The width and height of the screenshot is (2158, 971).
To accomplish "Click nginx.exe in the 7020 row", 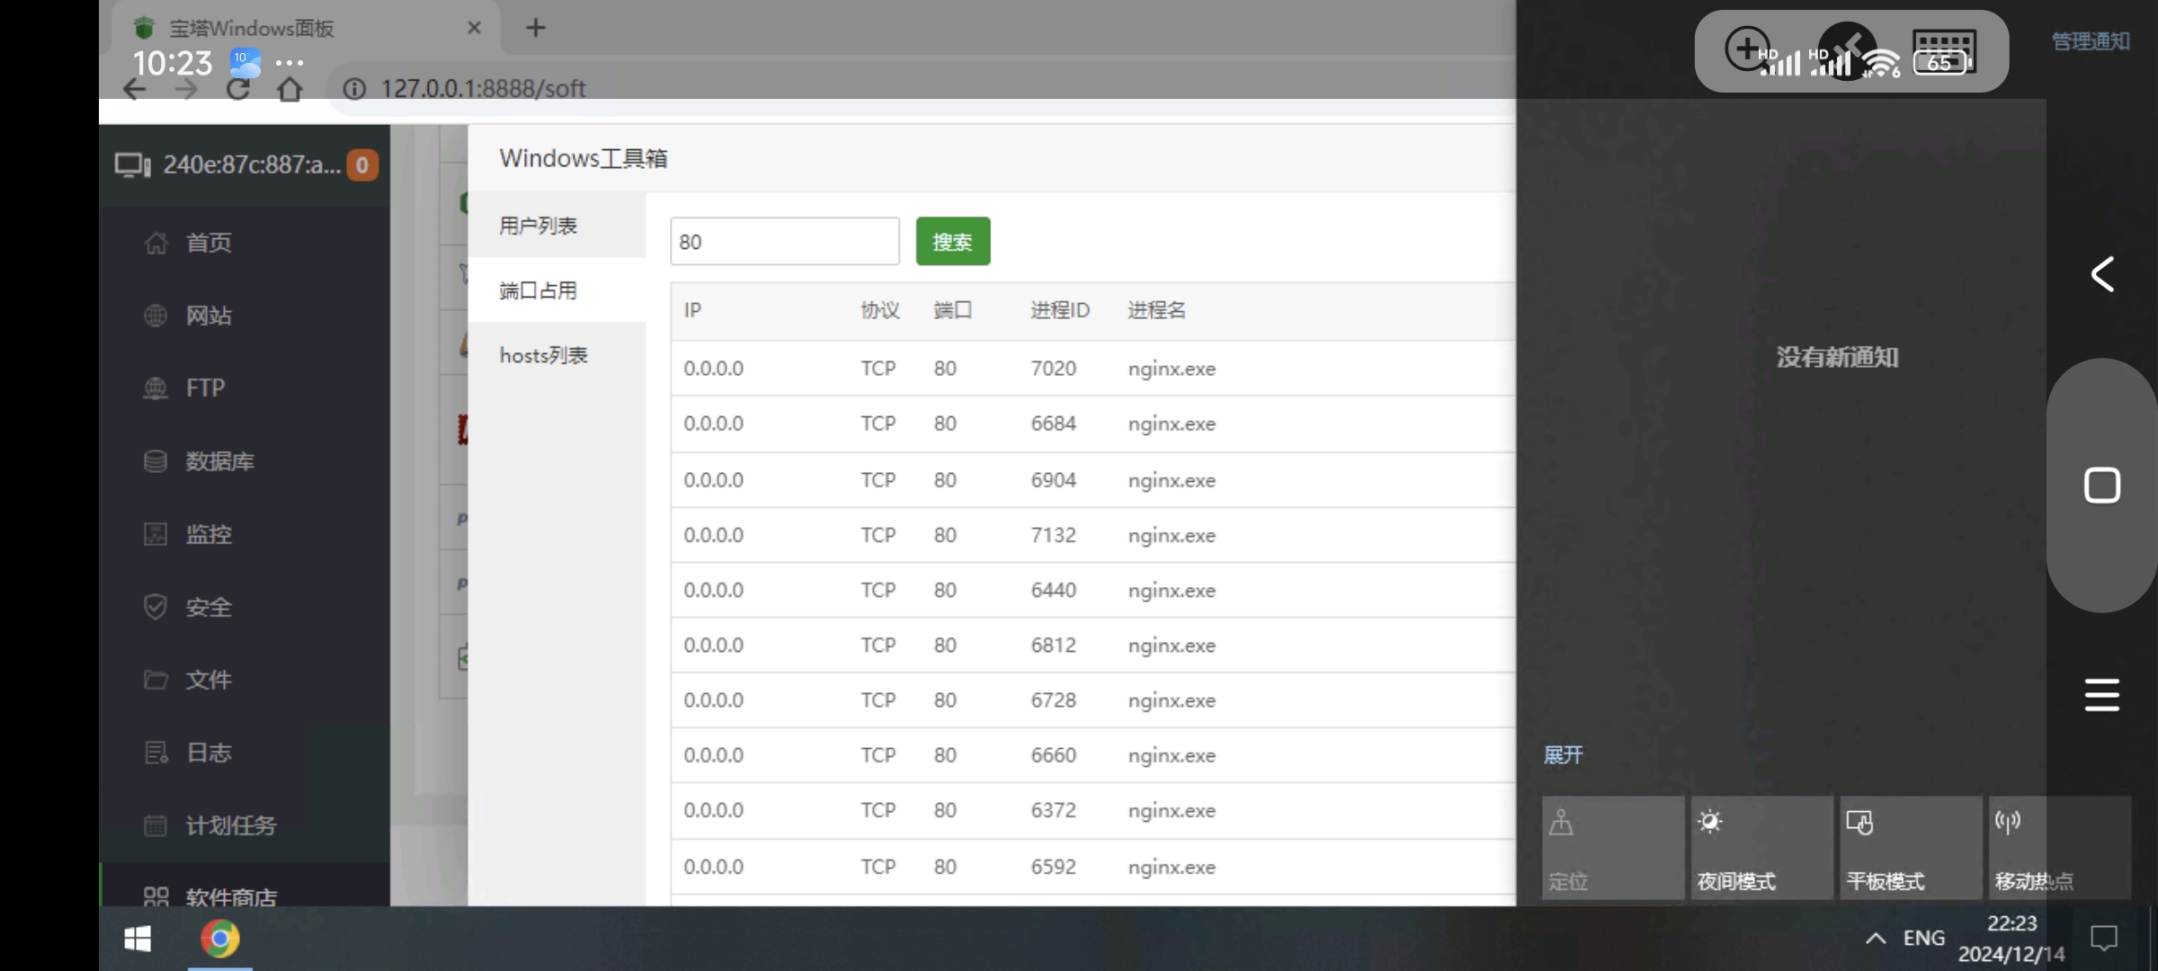I will (1173, 369).
